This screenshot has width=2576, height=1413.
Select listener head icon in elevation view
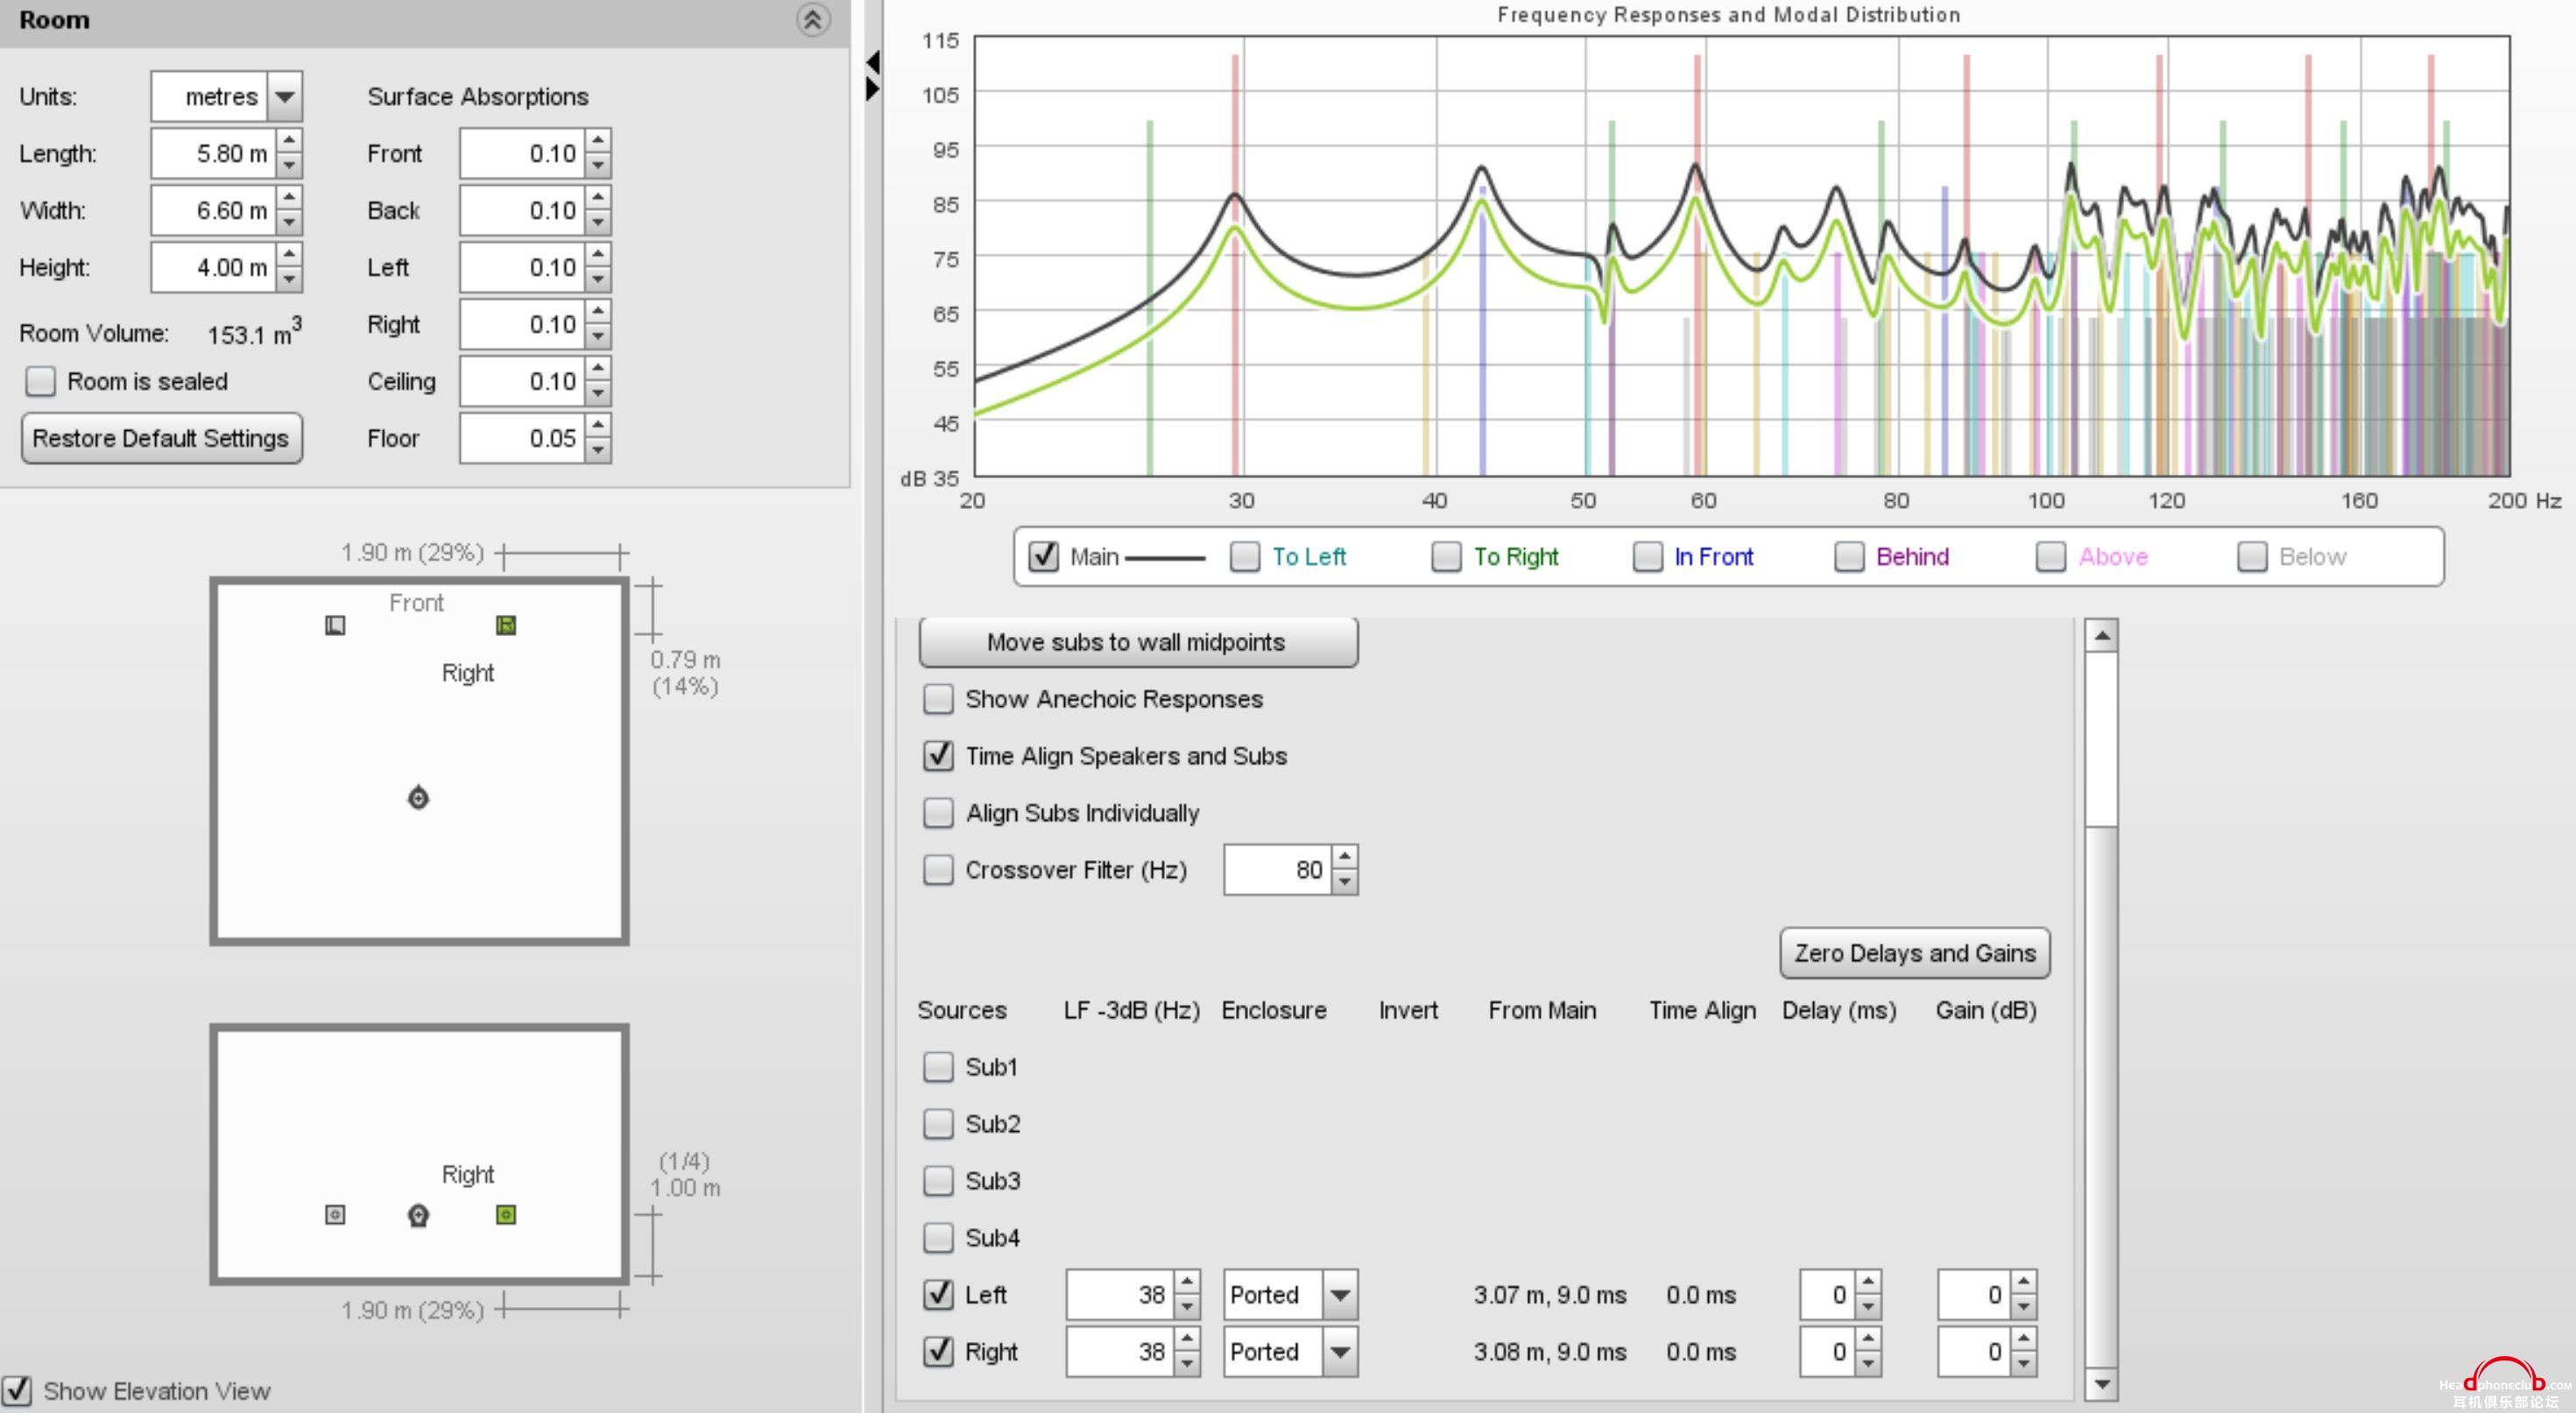click(418, 1215)
